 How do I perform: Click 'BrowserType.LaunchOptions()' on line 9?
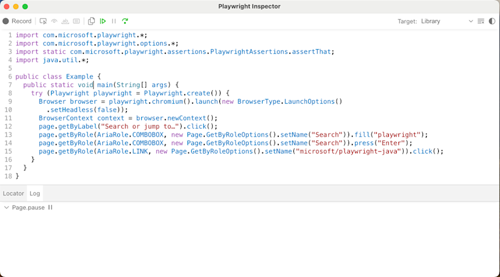coord(290,101)
